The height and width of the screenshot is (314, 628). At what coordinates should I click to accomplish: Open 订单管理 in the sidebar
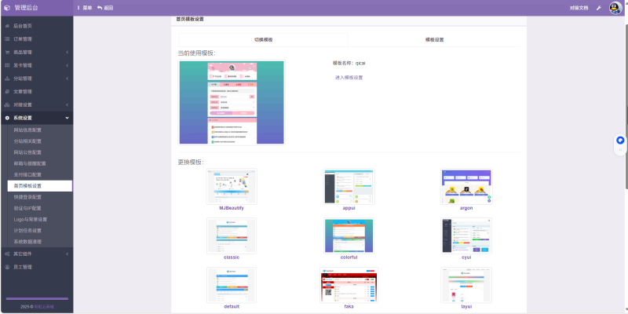(x=36, y=39)
